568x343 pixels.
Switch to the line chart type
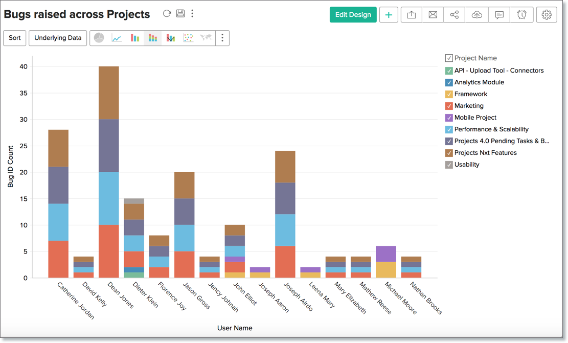point(117,38)
